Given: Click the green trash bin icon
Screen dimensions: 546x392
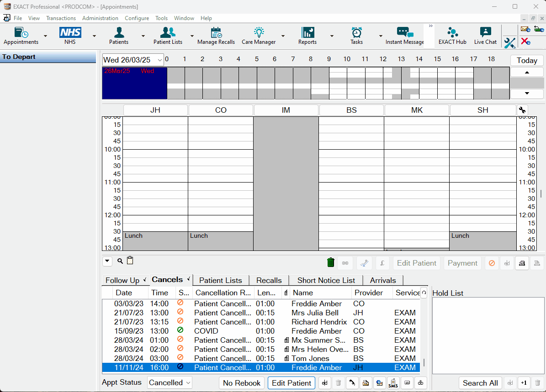Looking at the screenshot, I should [331, 262].
